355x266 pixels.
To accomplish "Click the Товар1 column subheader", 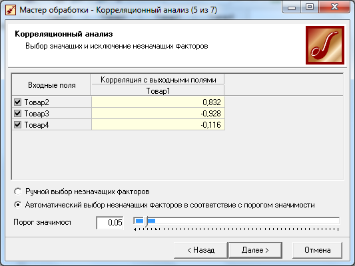I will (x=158, y=90).
